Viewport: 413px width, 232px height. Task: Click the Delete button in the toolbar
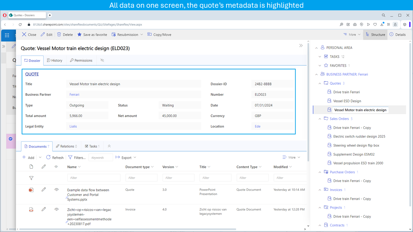(65, 34)
